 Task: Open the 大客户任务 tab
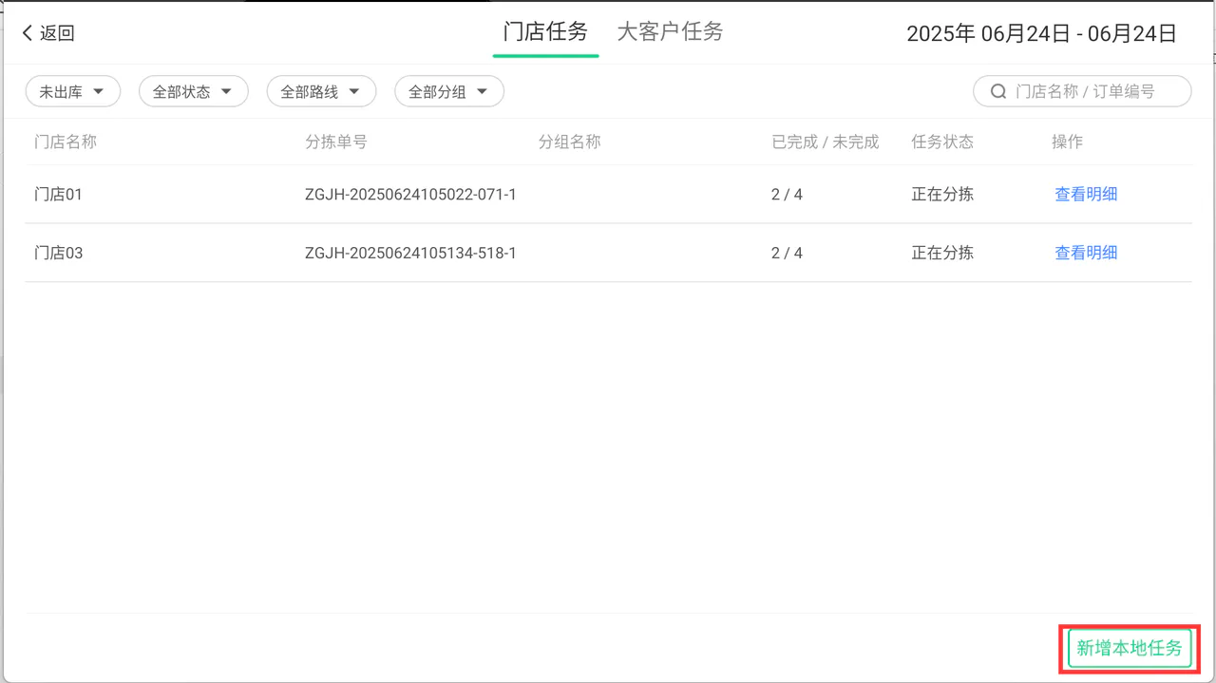pyautogui.click(x=671, y=32)
